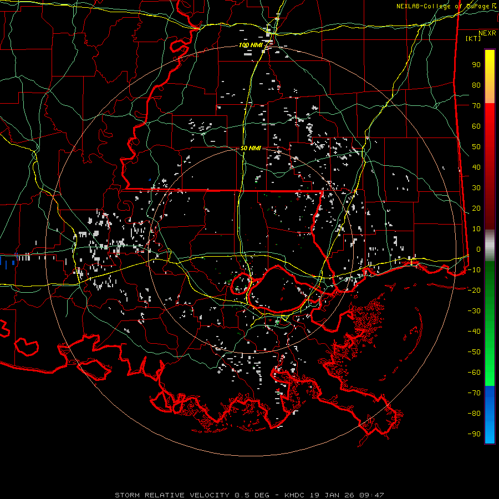Click the -30 value on velocity scale
The image size is (499, 499).
coord(474,311)
